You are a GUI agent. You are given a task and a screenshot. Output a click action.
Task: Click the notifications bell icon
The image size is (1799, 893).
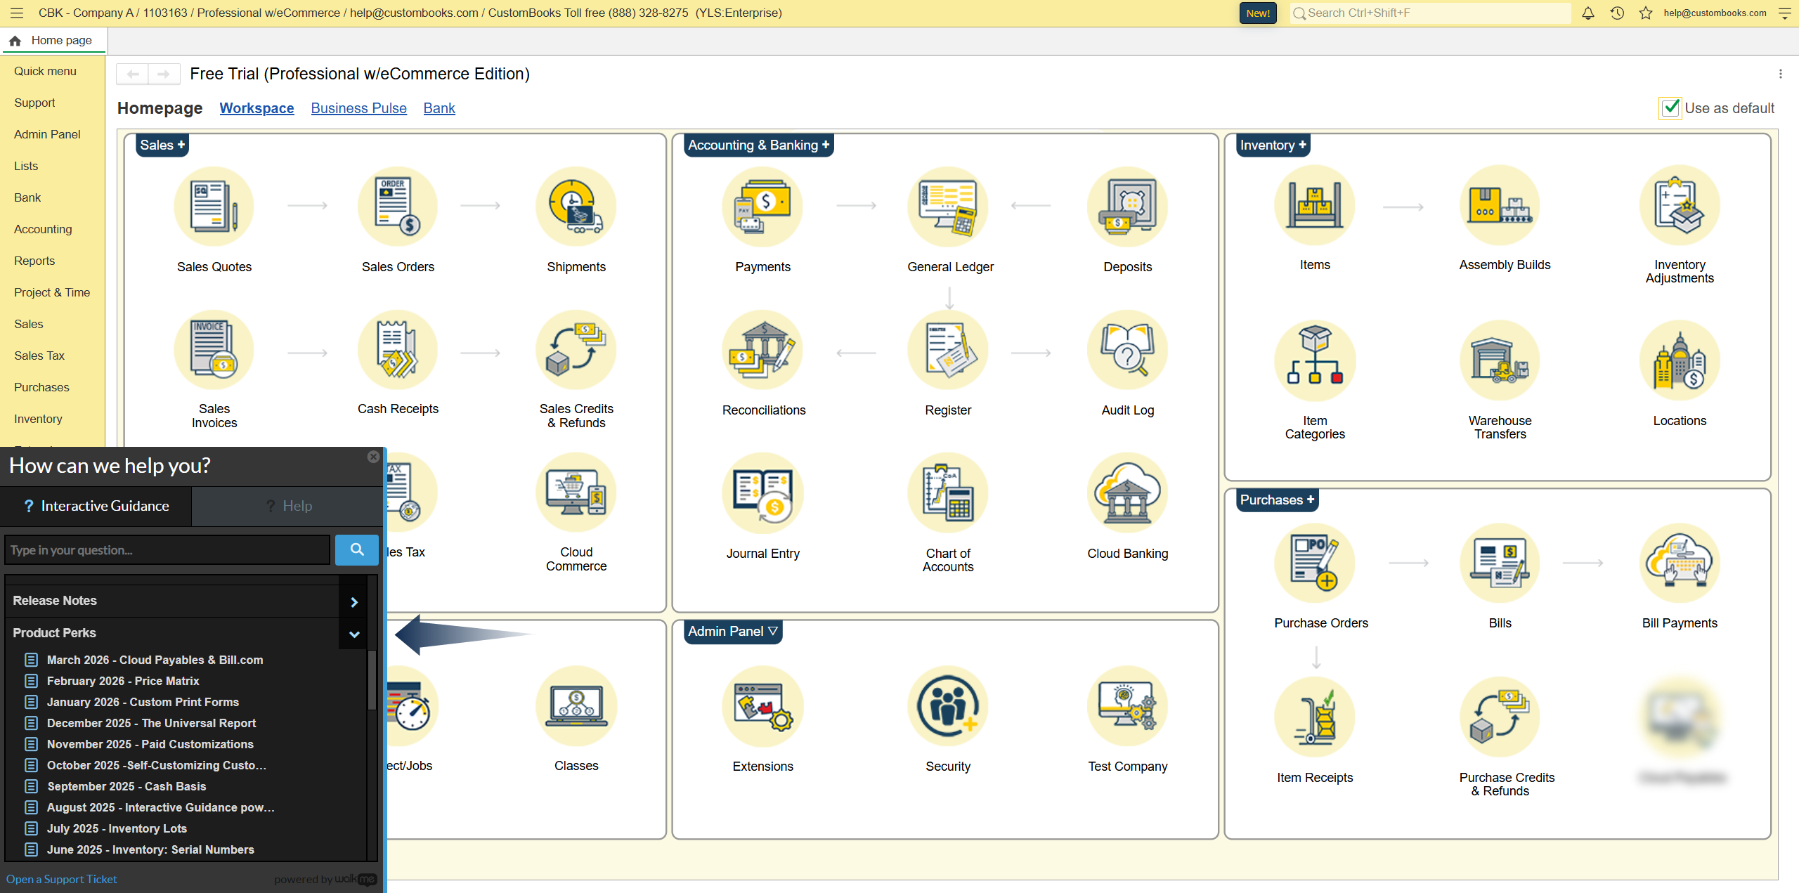(x=1587, y=13)
